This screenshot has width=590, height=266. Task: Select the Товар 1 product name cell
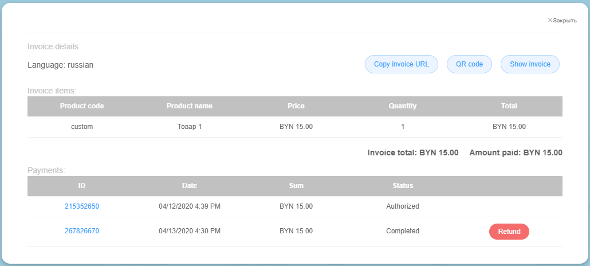(x=189, y=127)
